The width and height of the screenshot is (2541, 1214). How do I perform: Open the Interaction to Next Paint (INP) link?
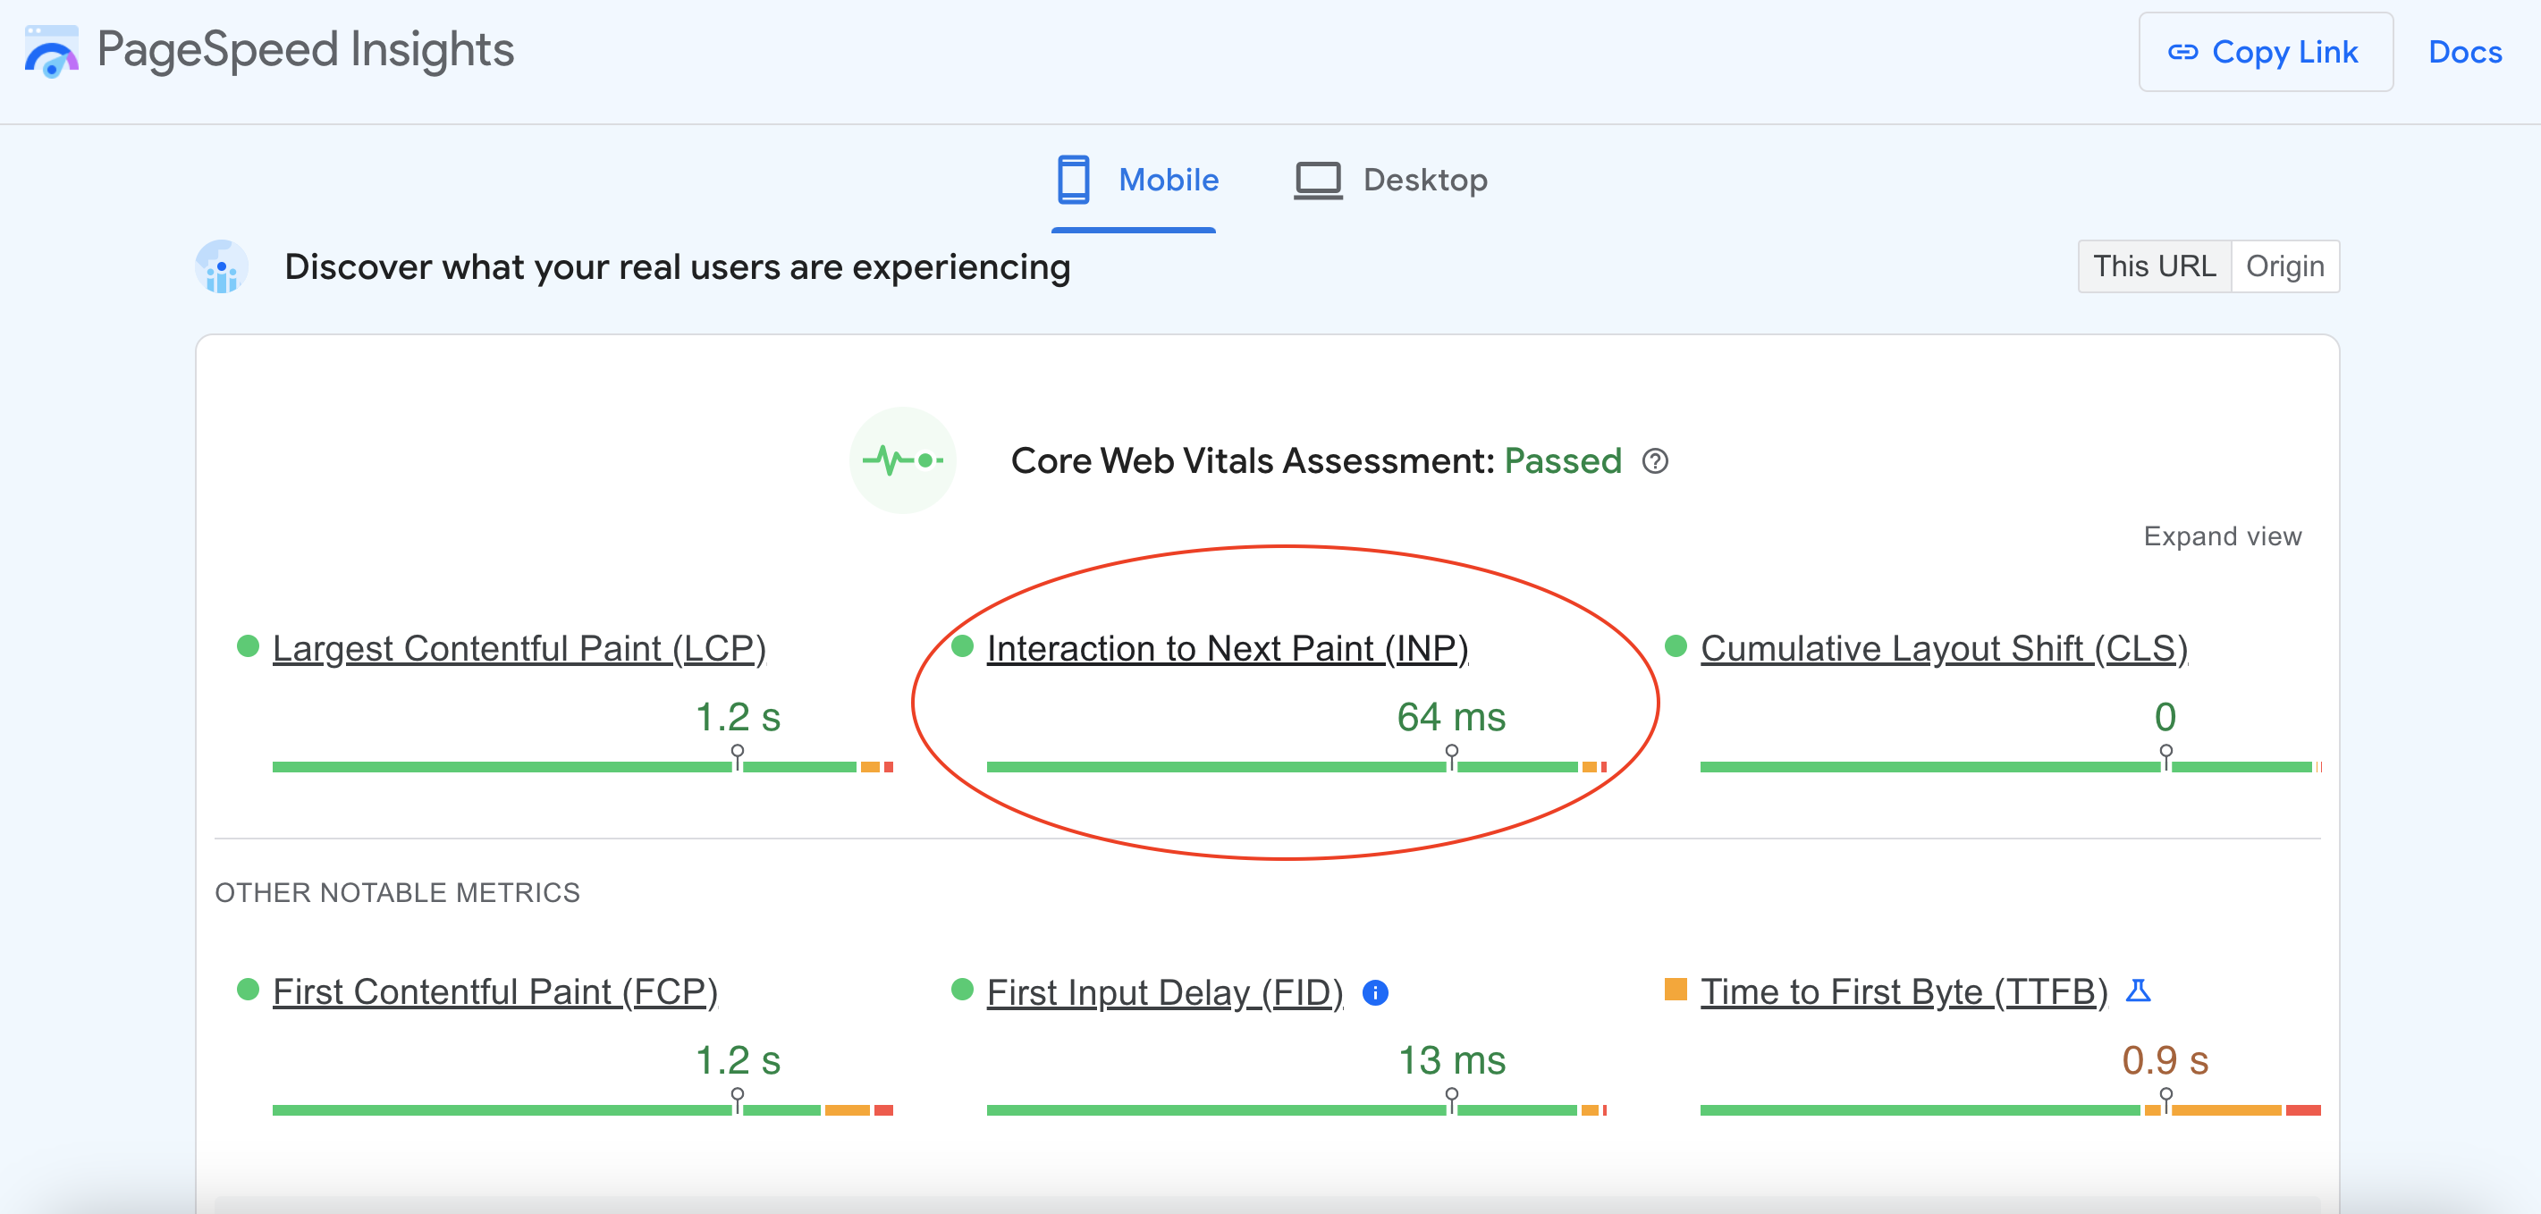(1227, 649)
